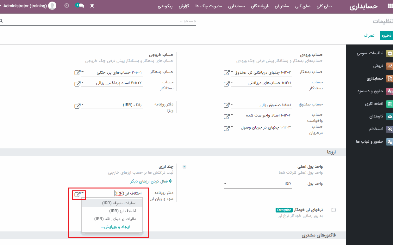Image resolution: width=393 pixels, height=245 pixels.
Task: Click the debug bug icon in navbar
Action: (x=92, y=6)
